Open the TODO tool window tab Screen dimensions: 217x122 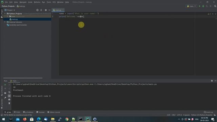click(x=17, y=112)
